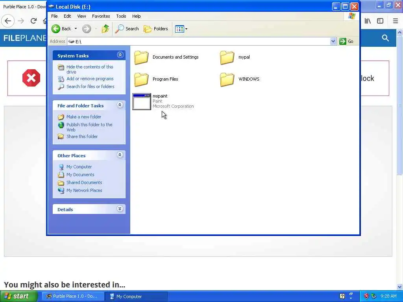Click the My Network Places icon
The width and height of the screenshot is (403, 302).
point(61,191)
